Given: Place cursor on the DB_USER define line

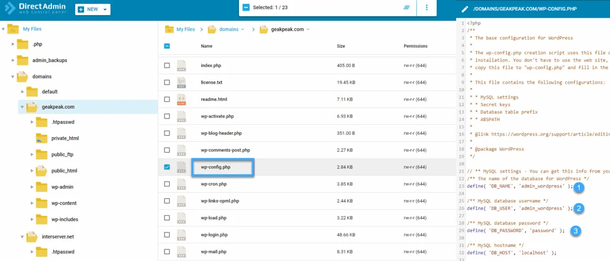Looking at the screenshot, I should (x=520, y=208).
